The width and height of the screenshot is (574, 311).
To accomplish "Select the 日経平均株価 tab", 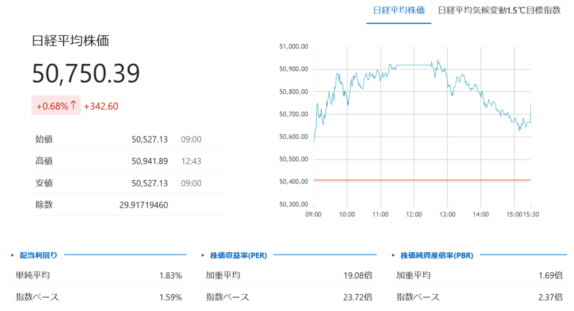I will 399,11.
